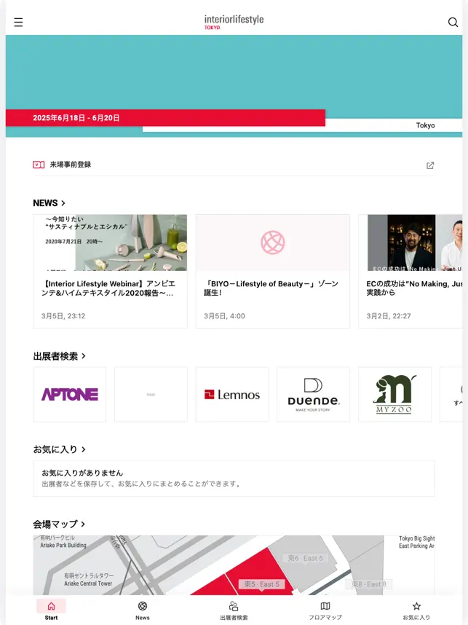468x625 pixels.
Task: Open the exhibitor card between APTONE and Lemnos
Action: pos(151,394)
